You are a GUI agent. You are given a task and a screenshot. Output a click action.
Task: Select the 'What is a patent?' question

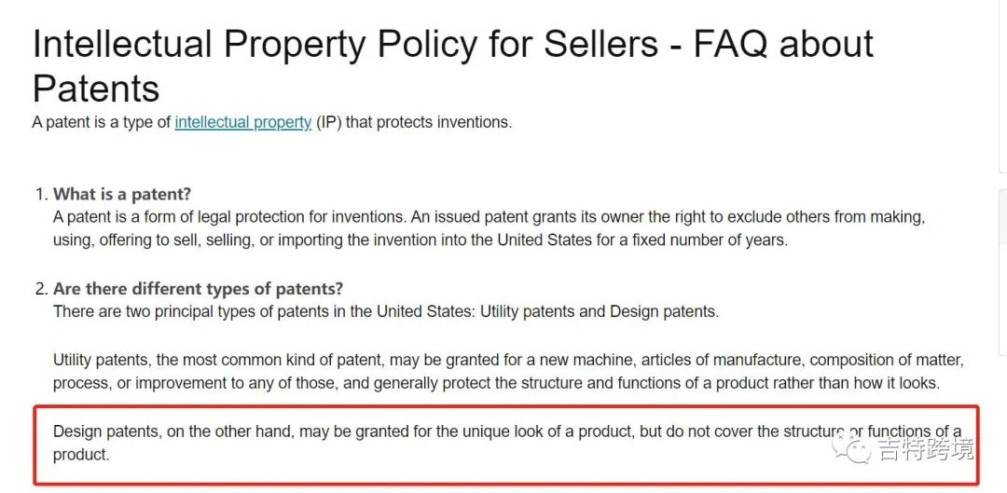coord(122,194)
